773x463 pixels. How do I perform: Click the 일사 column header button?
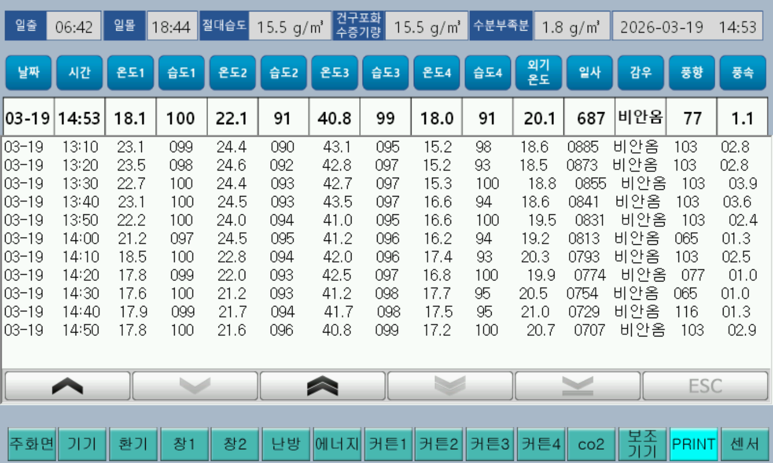(x=589, y=73)
